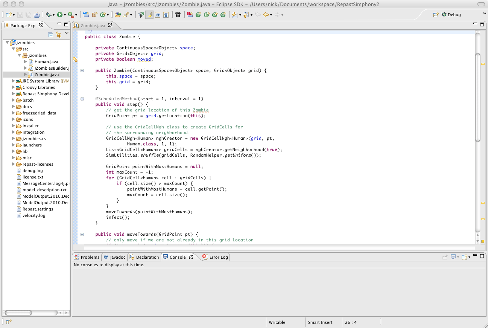
Task: Click the Print icon in toolbar
Action: [36, 15]
